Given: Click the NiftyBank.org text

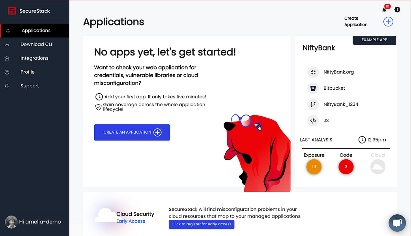Looking at the screenshot, I should [x=338, y=72].
